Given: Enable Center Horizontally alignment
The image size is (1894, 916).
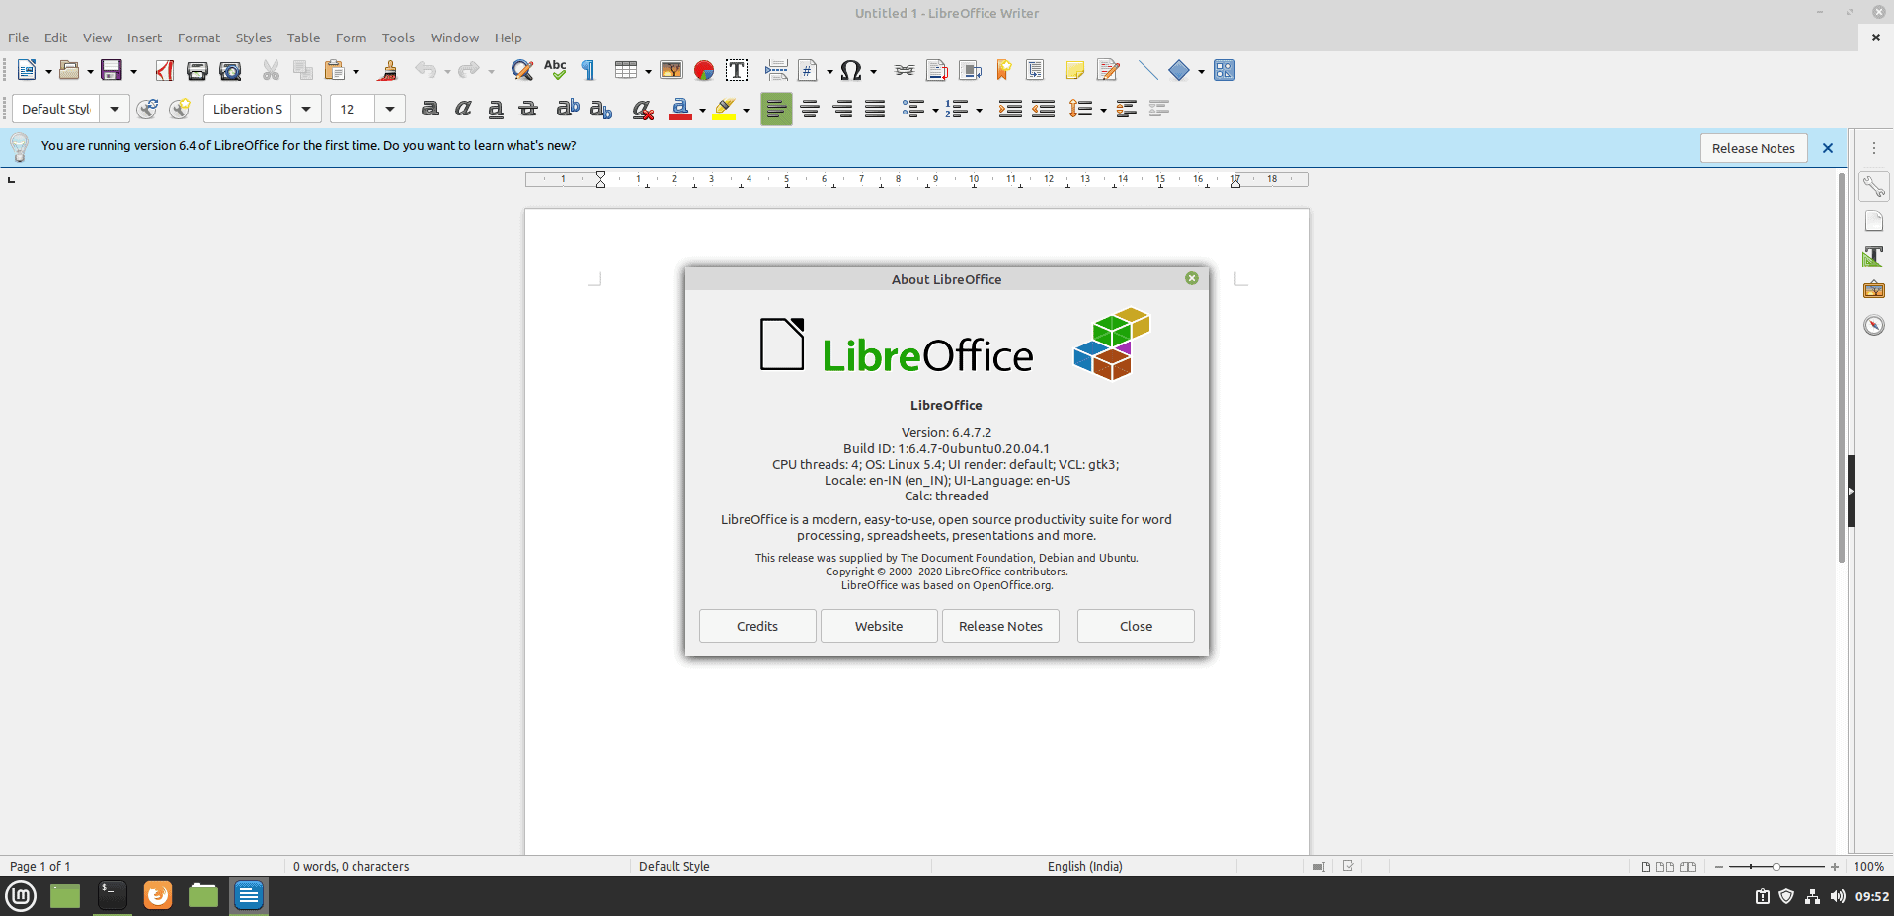Looking at the screenshot, I should click(x=810, y=109).
